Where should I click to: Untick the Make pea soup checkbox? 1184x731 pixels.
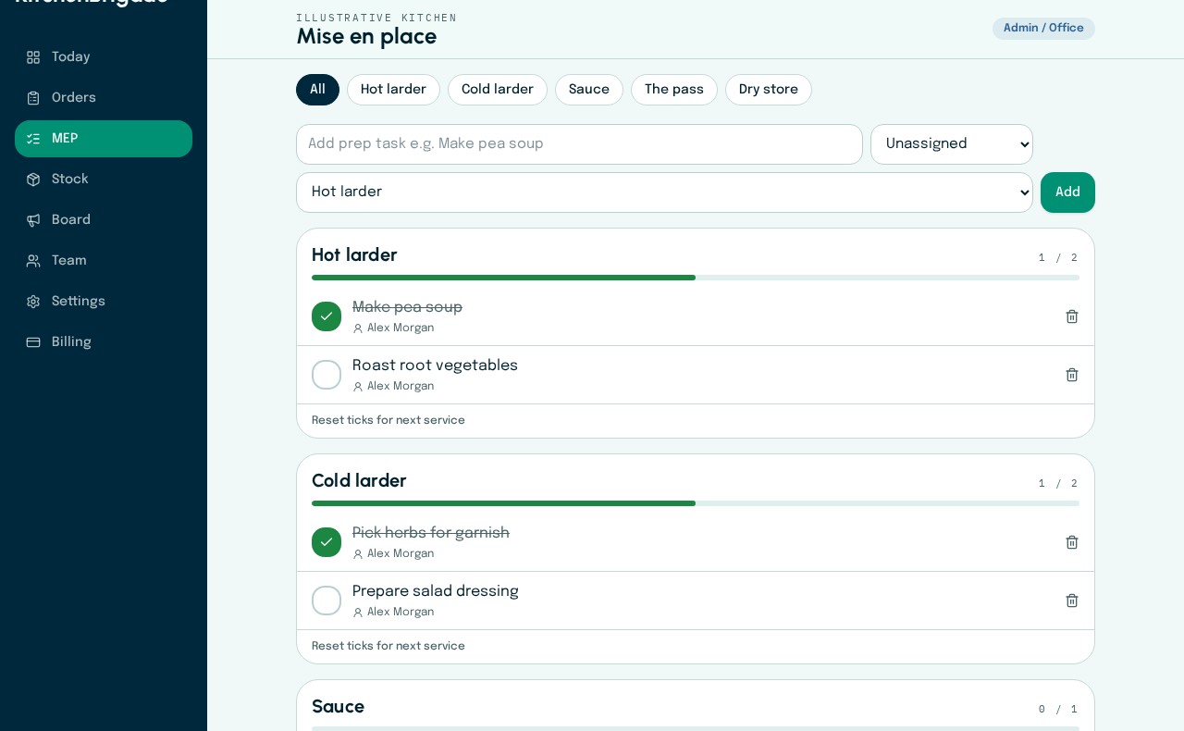(327, 316)
